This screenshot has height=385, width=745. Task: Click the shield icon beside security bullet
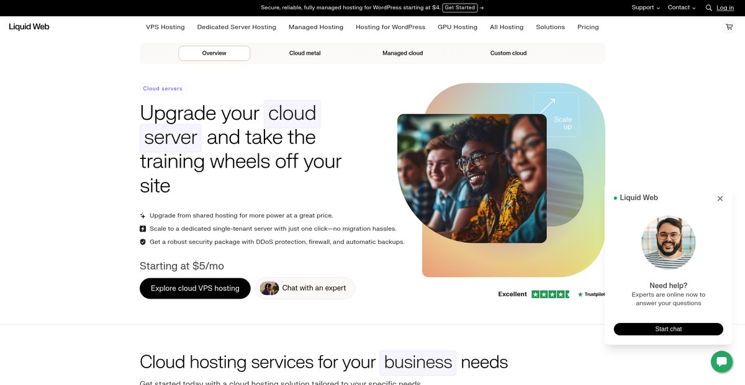(x=143, y=242)
